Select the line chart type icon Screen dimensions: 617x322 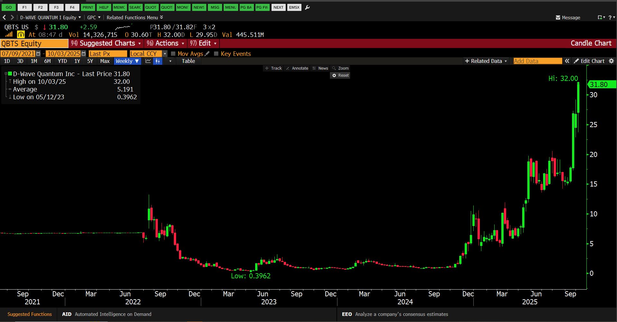click(148, 61)
